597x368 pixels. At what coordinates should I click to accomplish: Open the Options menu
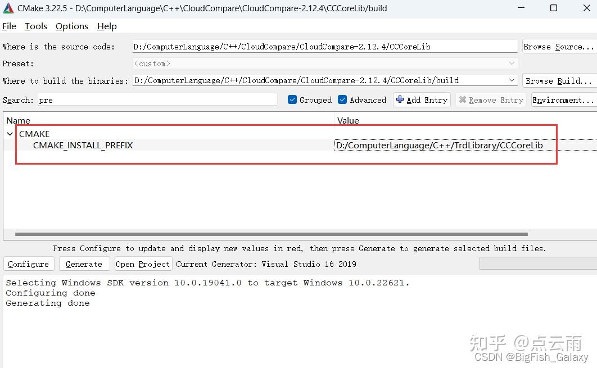coord(71,26)
